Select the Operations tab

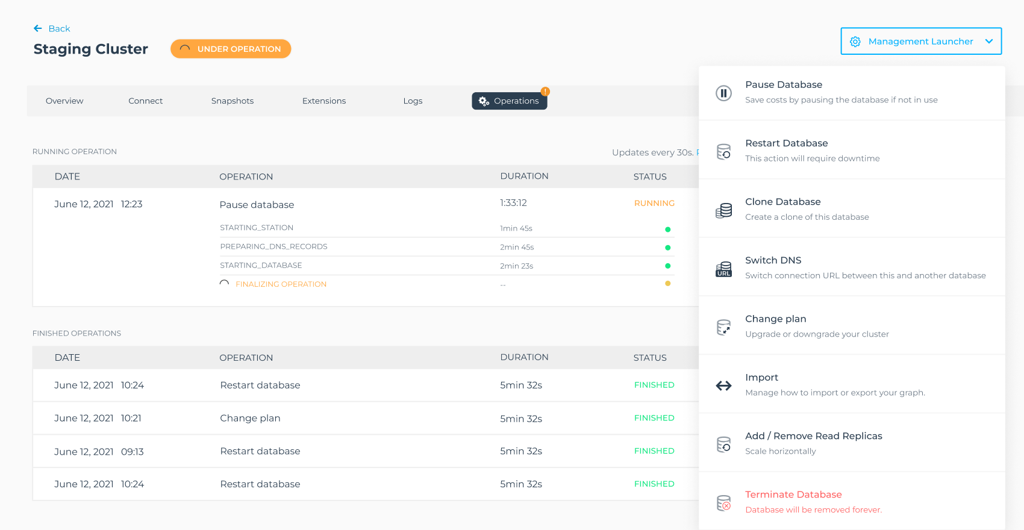(x=510, y=101)
